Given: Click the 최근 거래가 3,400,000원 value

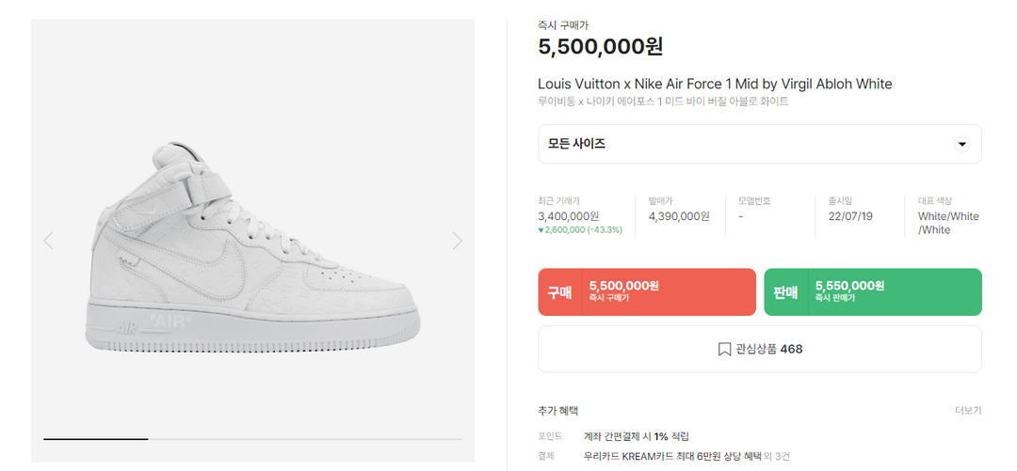Looking at the screenshot, I should coord(569,216).
